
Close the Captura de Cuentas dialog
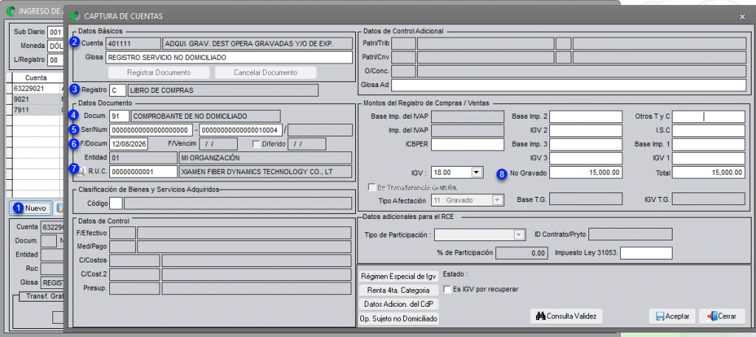tap(742, 16)
